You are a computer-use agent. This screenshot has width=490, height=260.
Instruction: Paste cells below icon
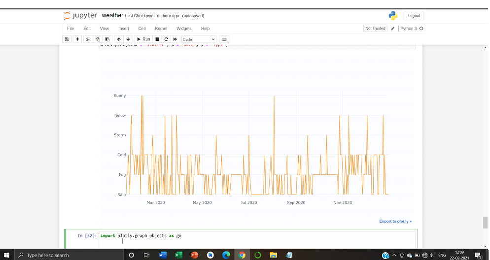click(x=107, y=39)
